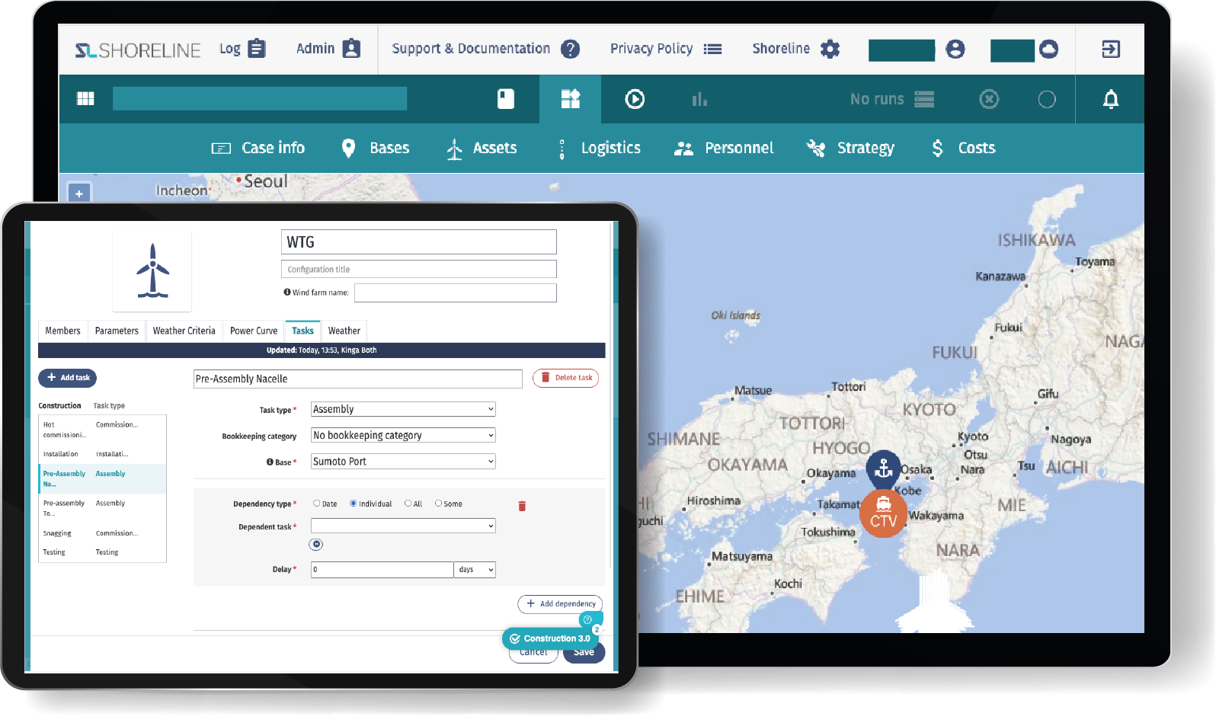
Task: Select the Some dependency type radio
Action: coord(438,504)
